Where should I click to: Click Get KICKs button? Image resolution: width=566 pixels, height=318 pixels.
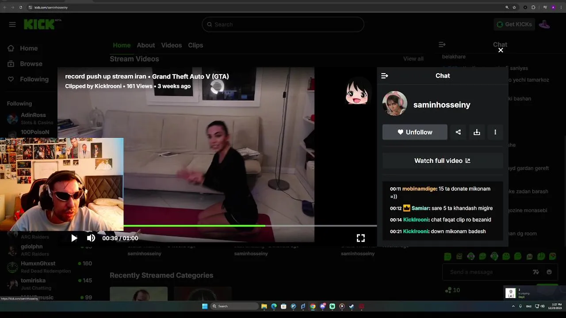click(514, 24)
